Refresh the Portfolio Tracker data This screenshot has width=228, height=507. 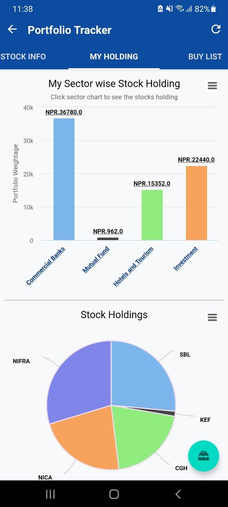215,29
